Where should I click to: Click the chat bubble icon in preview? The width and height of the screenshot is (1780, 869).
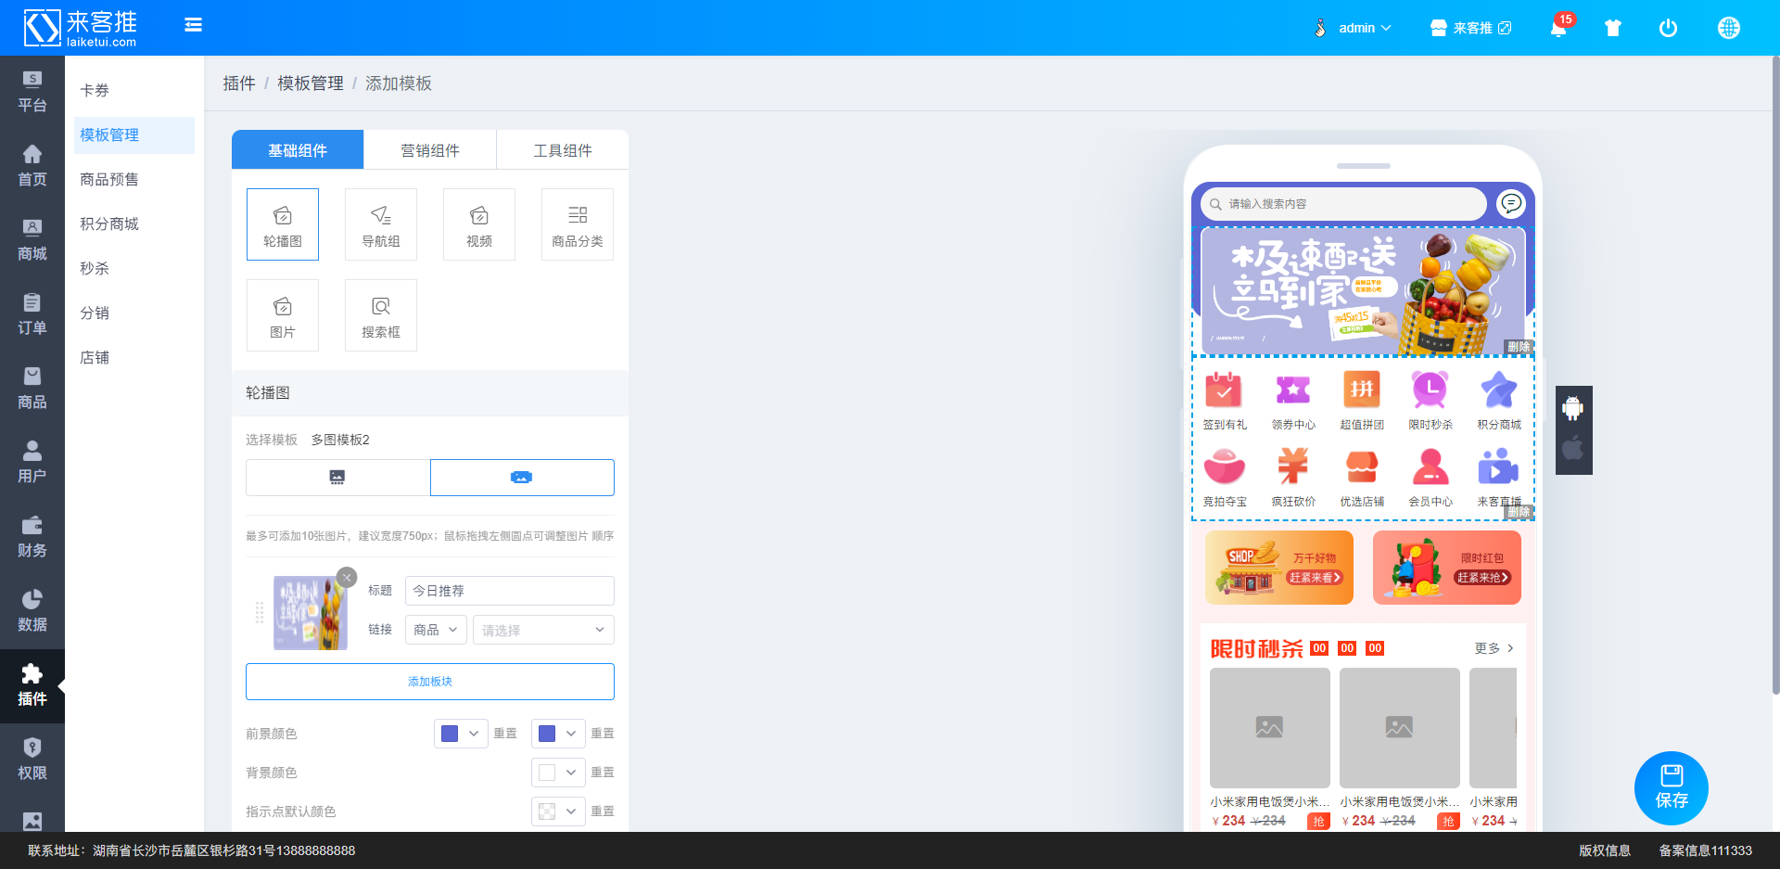pos(1511,203)
